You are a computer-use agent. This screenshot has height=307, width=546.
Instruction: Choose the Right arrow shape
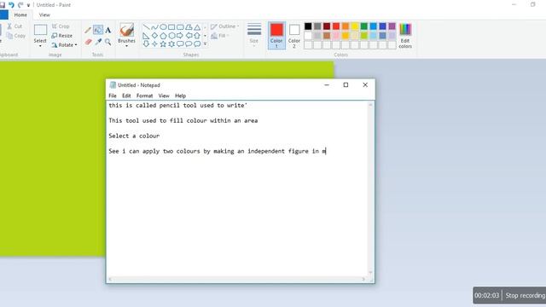180,36
